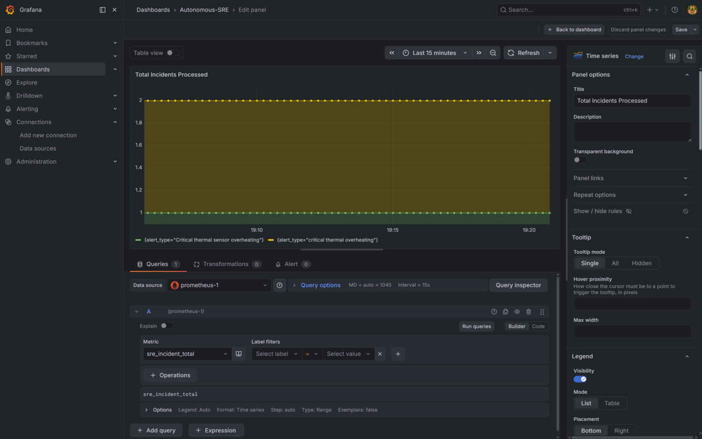Click Discard panel changes
Screen dimensions: 702x439
(638, 30)
